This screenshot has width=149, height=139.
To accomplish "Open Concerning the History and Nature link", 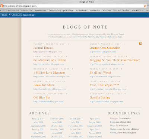I will point(97,37).
